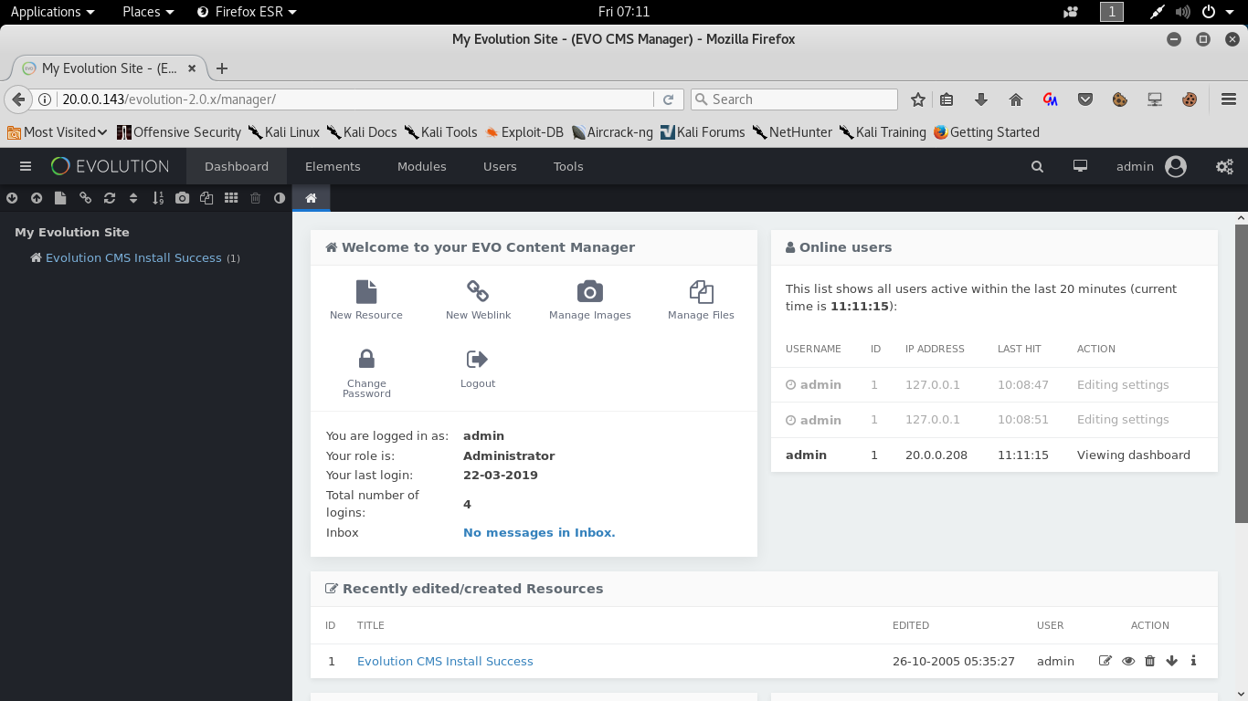1248x701 pixels.
Task: Open the Manage Files shortcut
Action: (x=701, y=300)
